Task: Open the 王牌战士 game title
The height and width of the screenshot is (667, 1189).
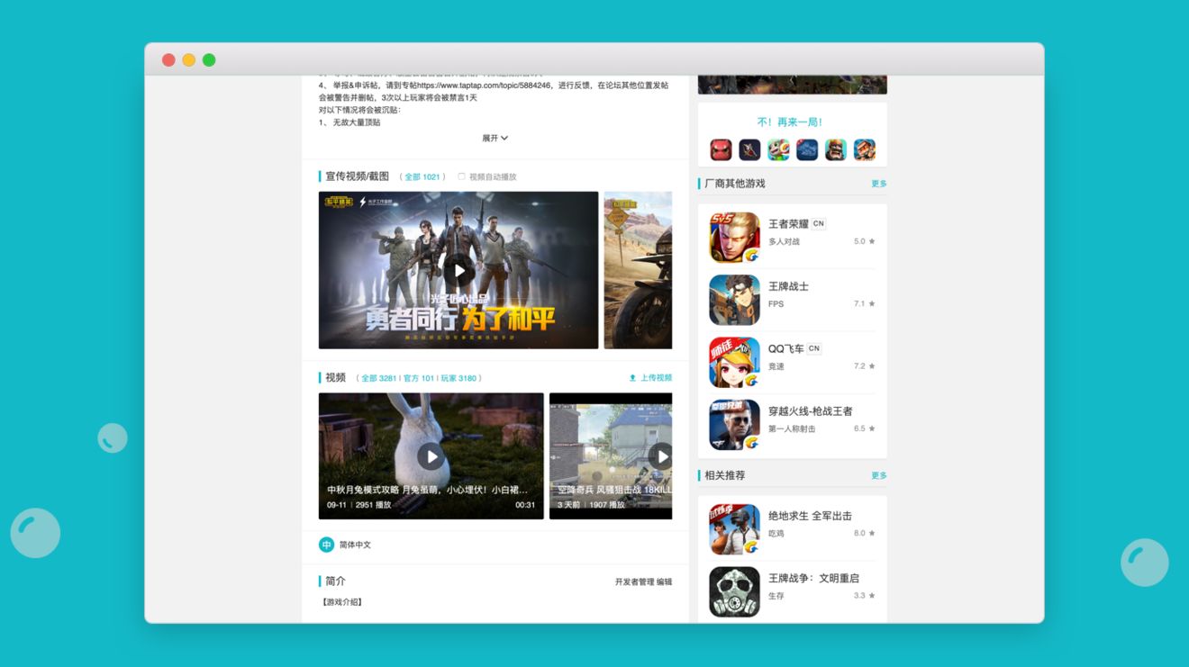Action: point(788,286)
